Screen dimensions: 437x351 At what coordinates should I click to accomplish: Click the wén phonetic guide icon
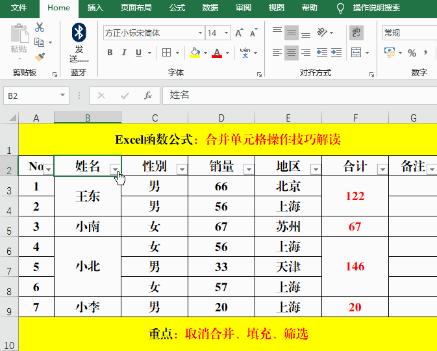pos(245,53)
